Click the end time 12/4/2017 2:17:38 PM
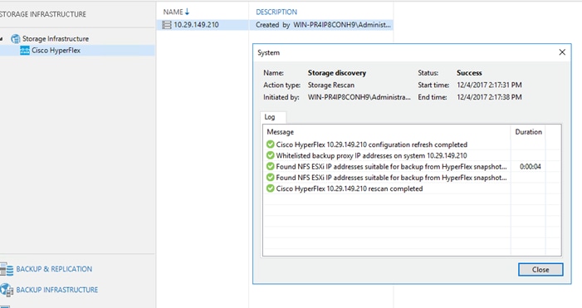Screen dimensions: 582x308 point(489,97)
